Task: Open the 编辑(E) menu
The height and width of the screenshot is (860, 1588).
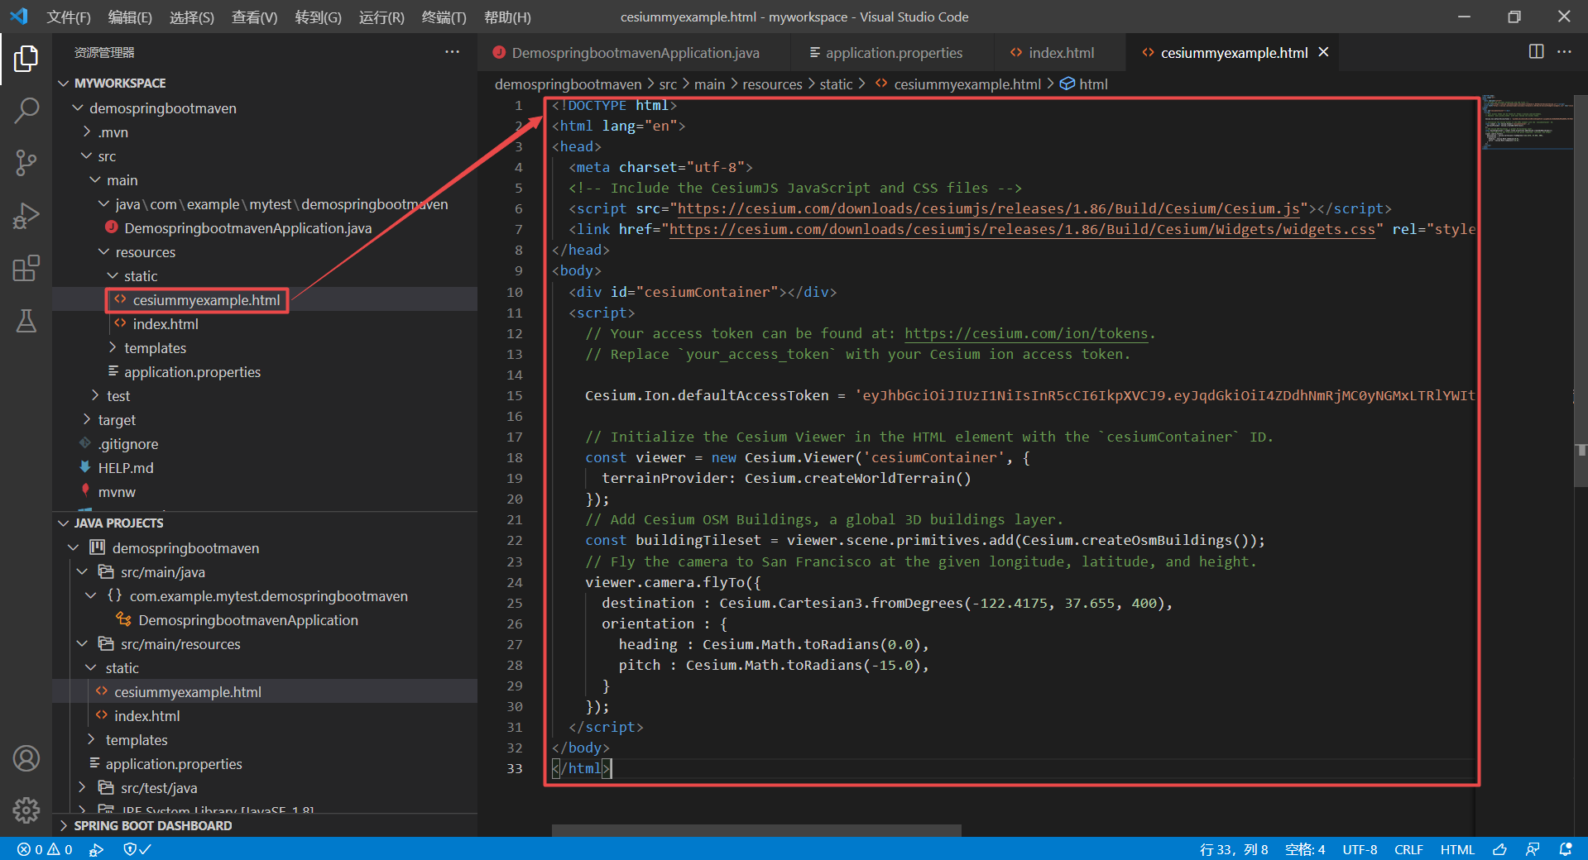Action: 130,17
